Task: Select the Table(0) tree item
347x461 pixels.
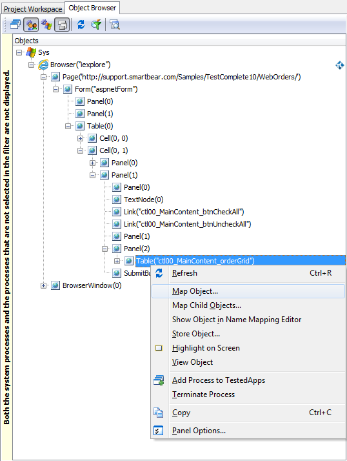Action: tap(100, 126)
